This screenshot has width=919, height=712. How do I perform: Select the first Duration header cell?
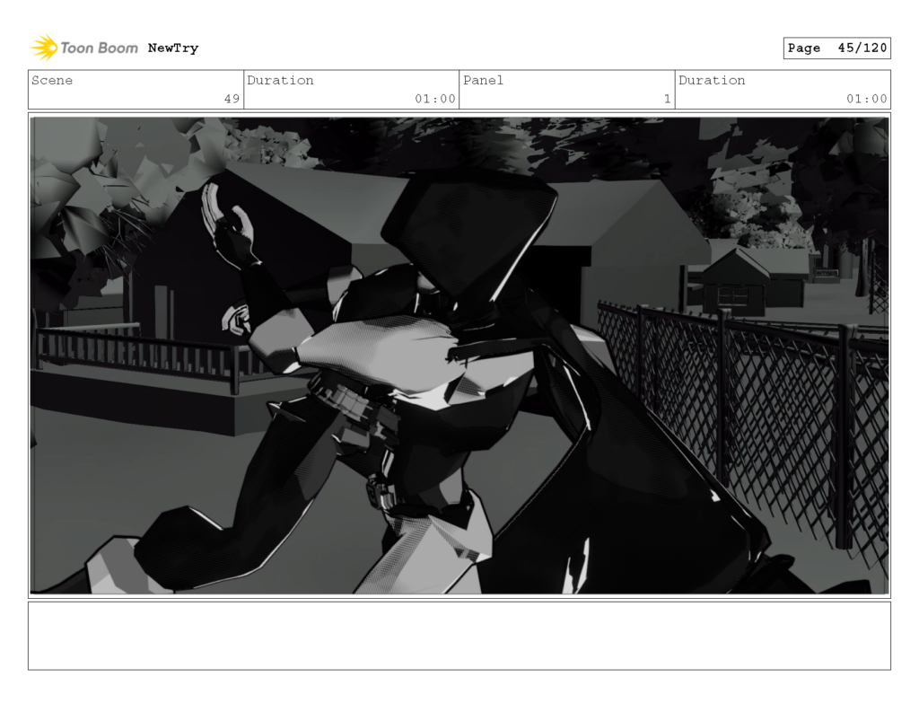[282, 81]
